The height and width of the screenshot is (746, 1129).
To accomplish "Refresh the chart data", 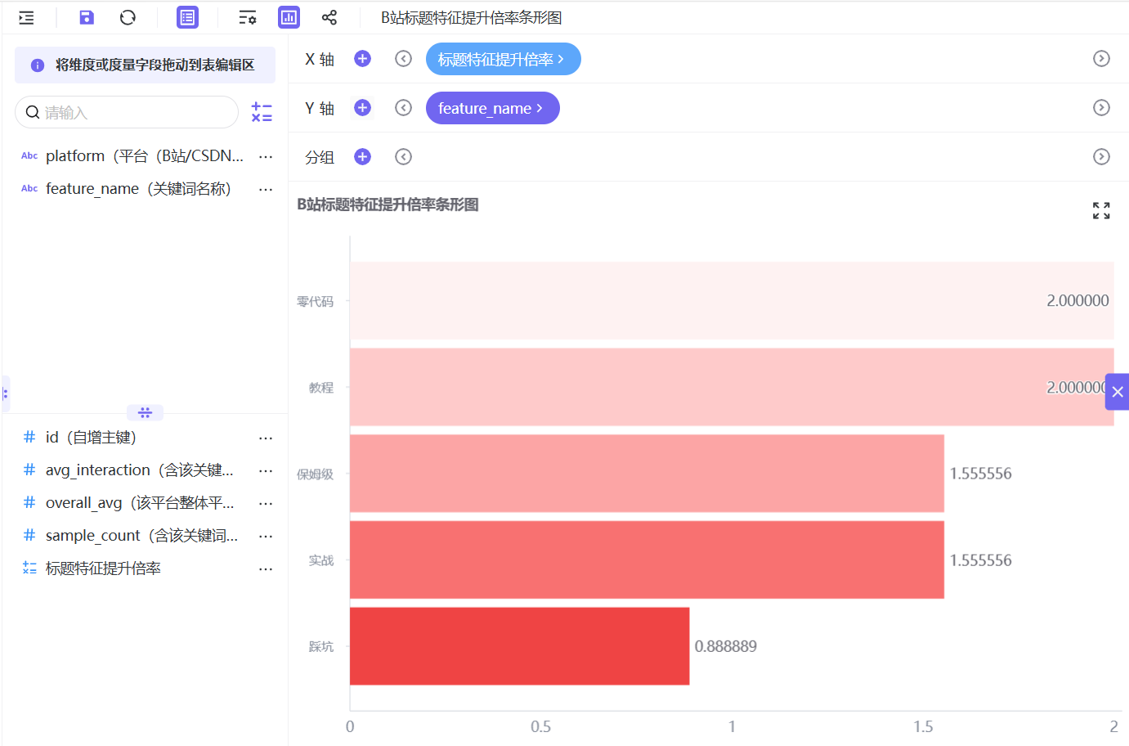I will (x=128, y=17).
